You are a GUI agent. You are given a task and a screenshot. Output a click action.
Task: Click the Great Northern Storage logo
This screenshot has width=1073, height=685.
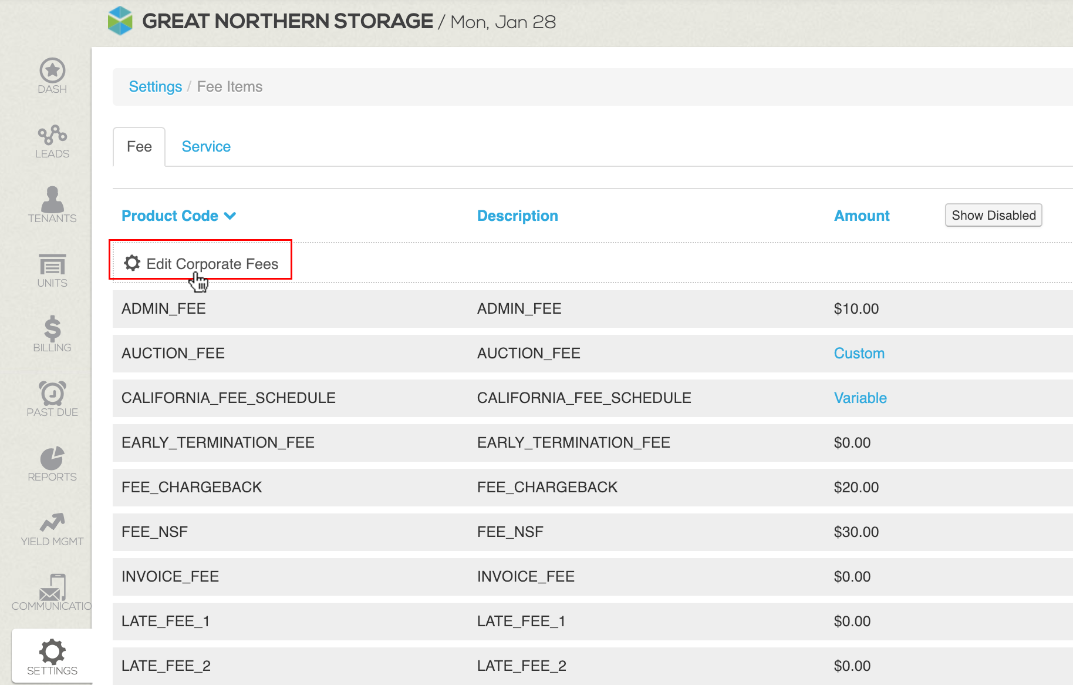[120, 21]
